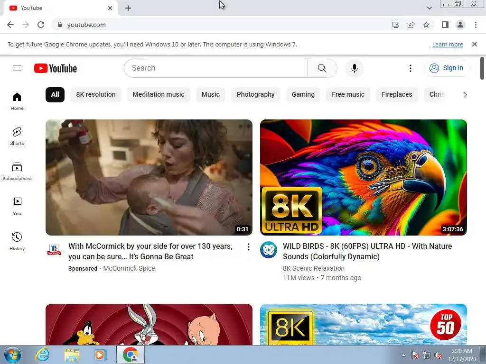
Task: Open McCormick ad title link
Action: [x=150, y=251]
